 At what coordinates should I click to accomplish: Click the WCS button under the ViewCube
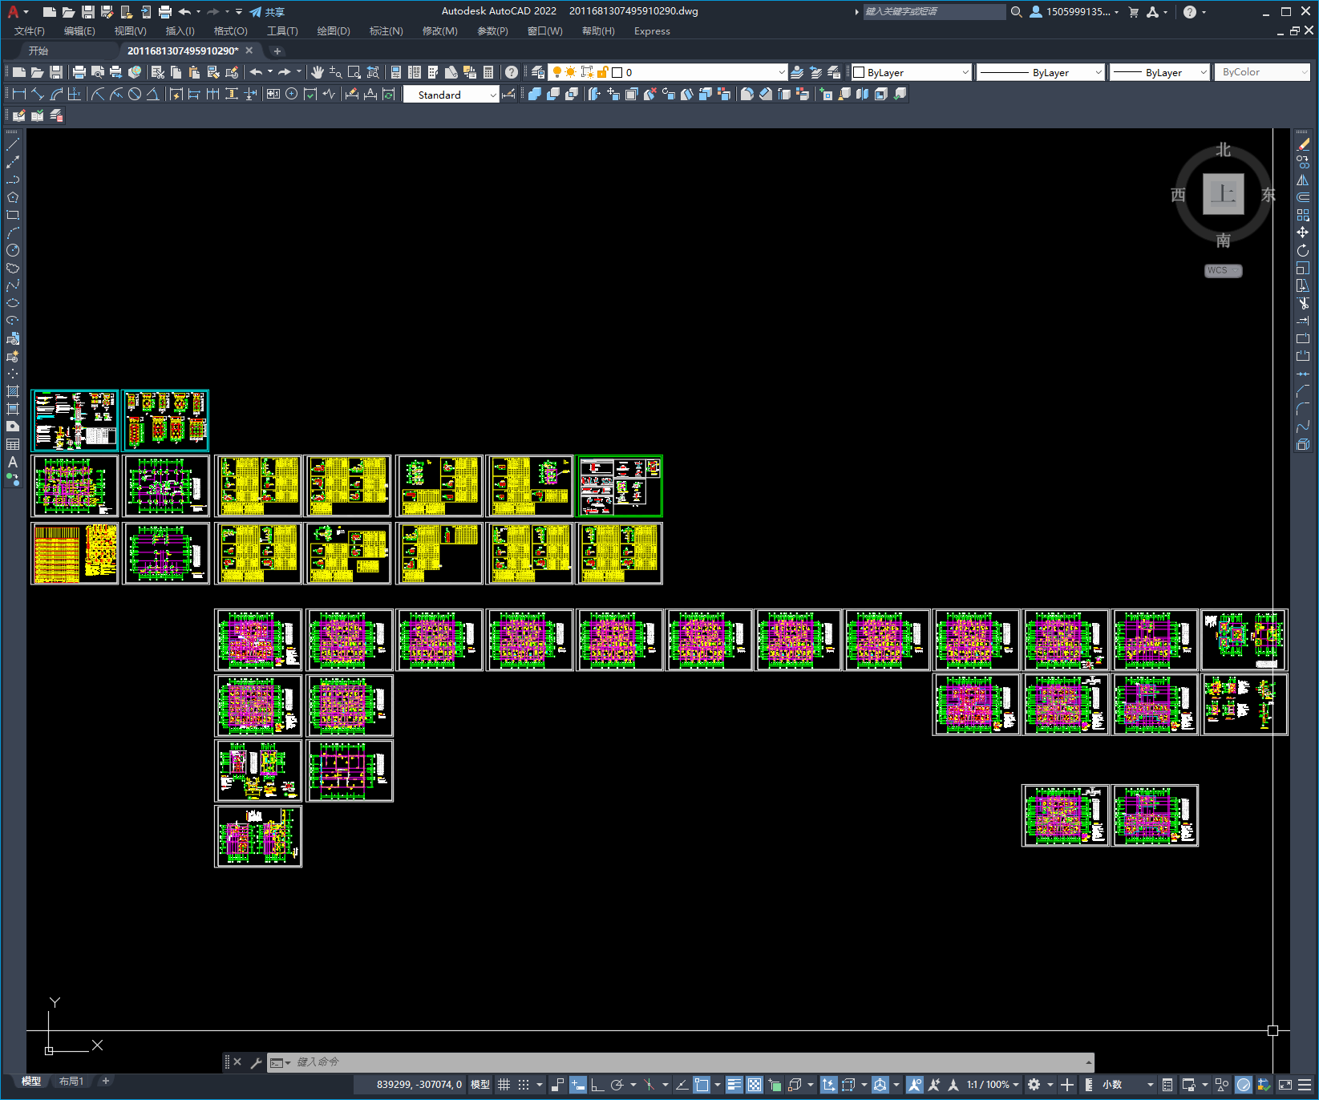pos(1223,271)
